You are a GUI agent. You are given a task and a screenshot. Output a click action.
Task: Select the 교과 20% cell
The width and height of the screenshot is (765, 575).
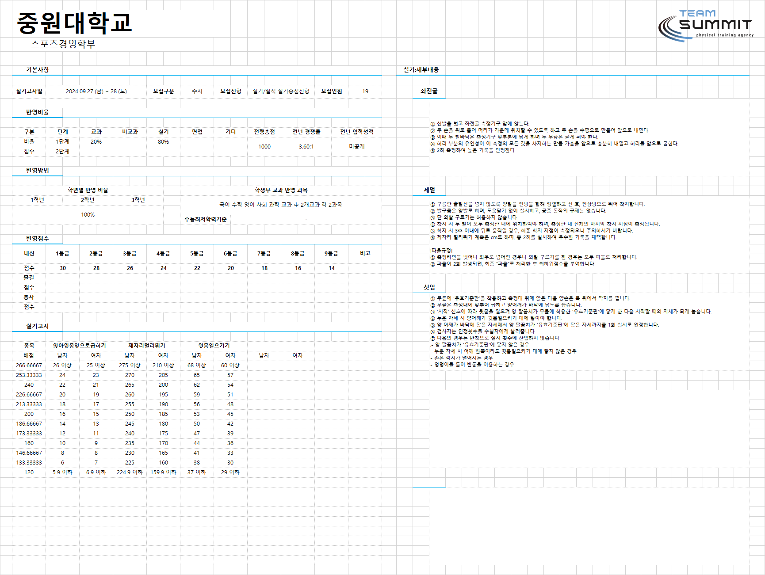click(96, 142)
